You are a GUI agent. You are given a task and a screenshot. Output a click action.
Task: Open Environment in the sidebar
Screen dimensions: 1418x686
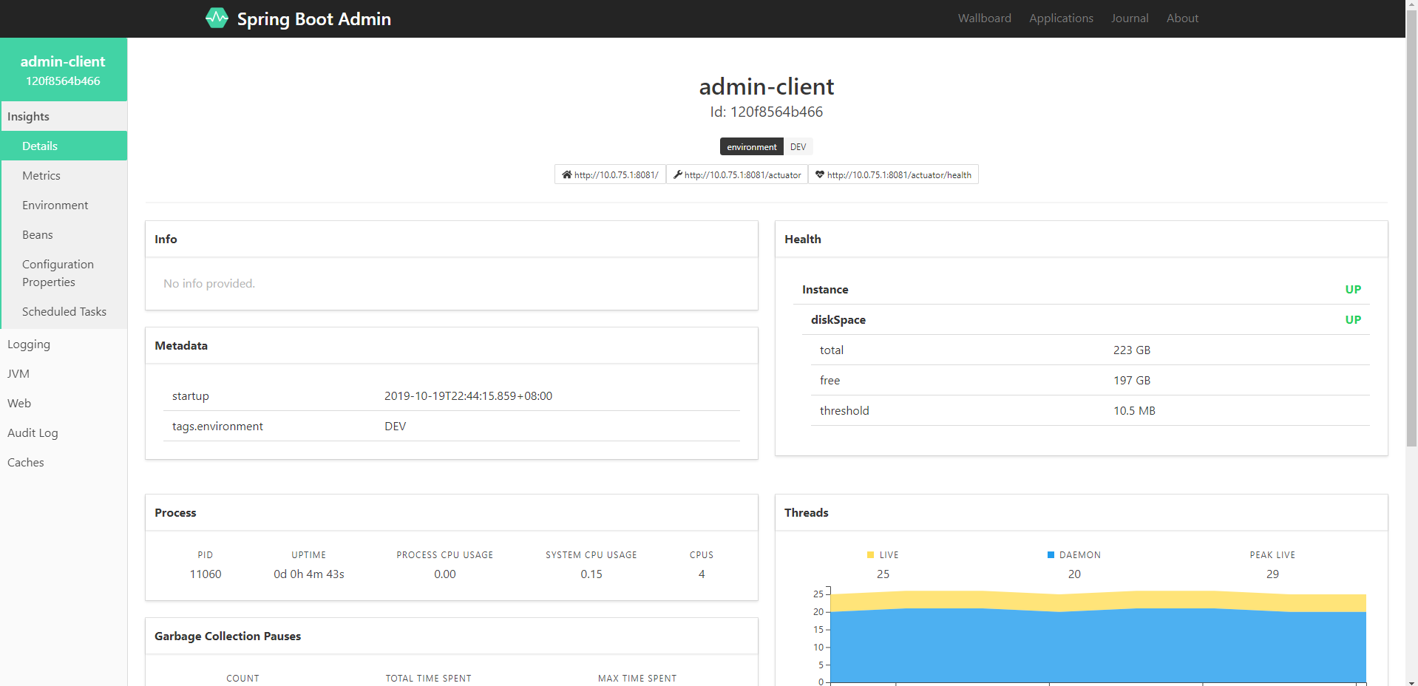64,205
